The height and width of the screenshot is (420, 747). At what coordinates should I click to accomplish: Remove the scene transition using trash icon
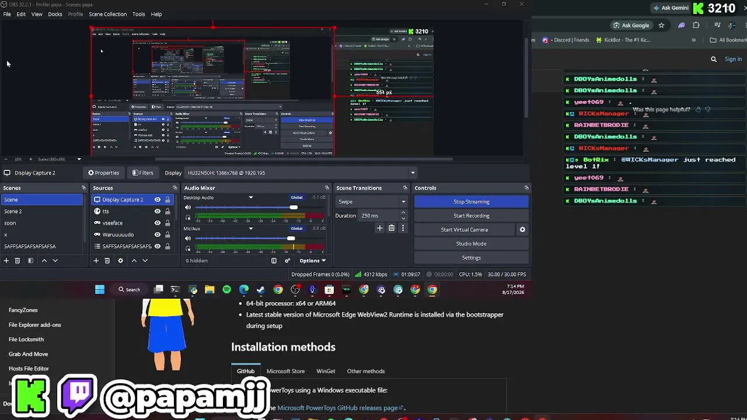392,228
